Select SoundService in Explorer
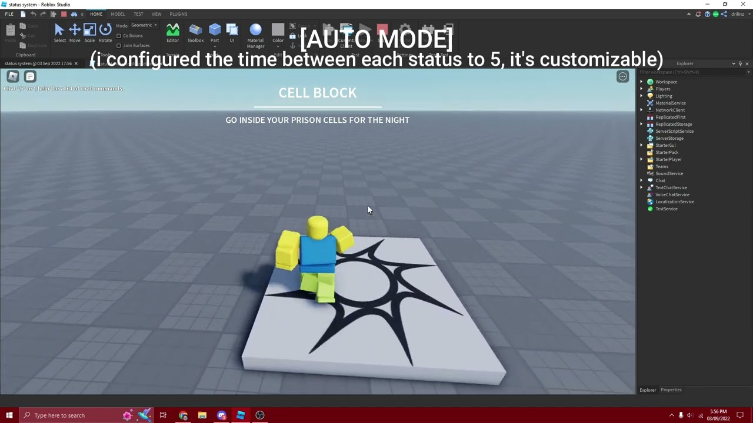Screen dimensions: 753x423 [x=669, y=173]
